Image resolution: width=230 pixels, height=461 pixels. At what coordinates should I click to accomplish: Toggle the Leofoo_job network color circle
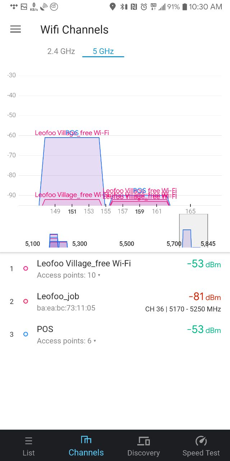tap(26, 301)
